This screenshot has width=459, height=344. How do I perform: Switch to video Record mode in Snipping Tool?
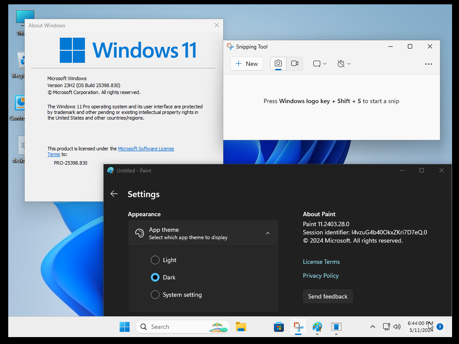[x=294, y=64]
